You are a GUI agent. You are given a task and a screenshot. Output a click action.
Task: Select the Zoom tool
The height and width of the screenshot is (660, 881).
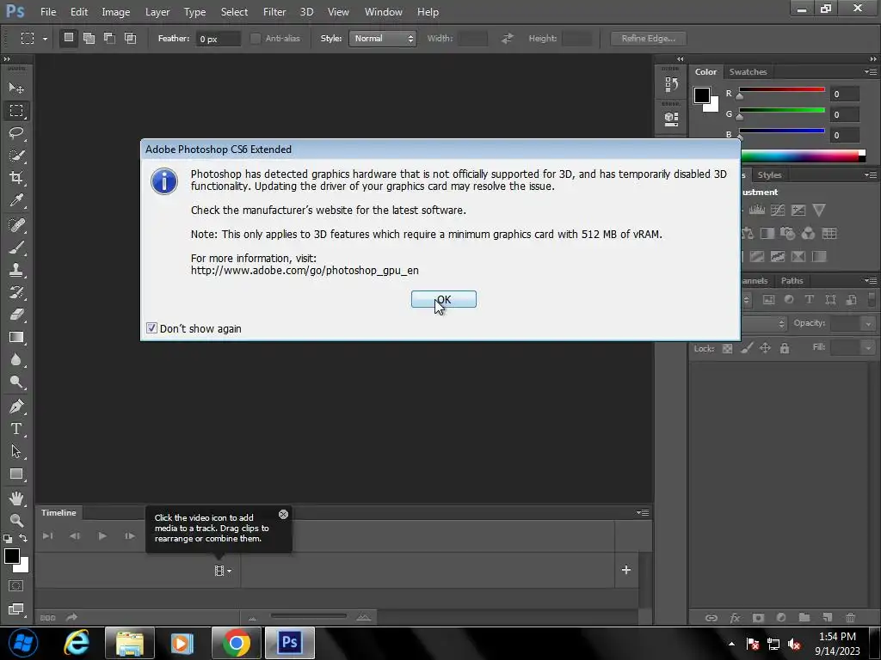16,520
